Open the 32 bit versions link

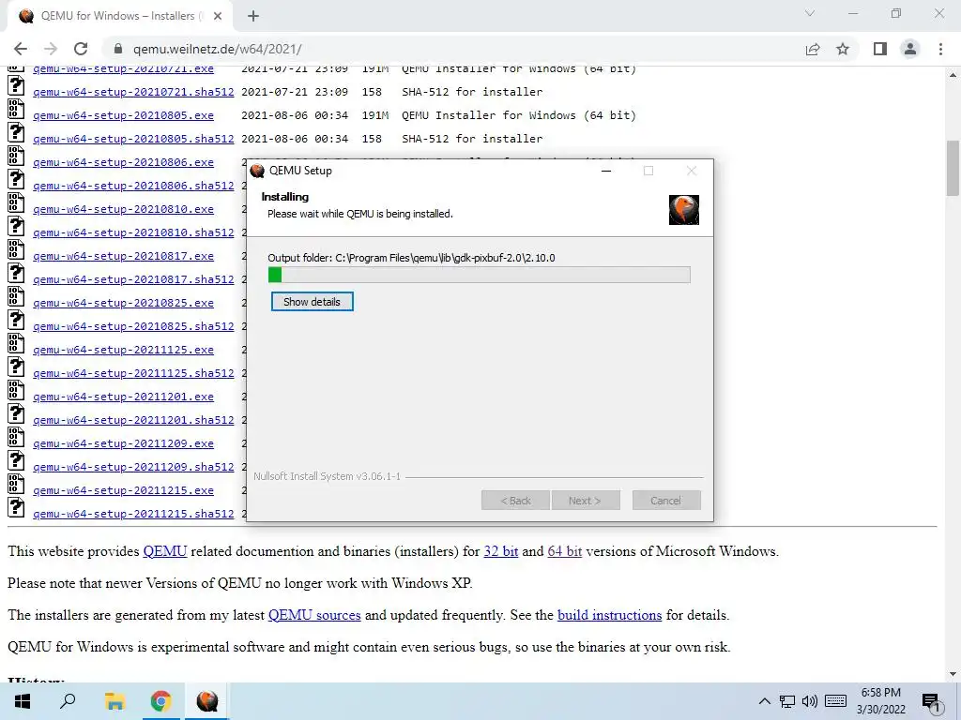click(x=501, y=551)
